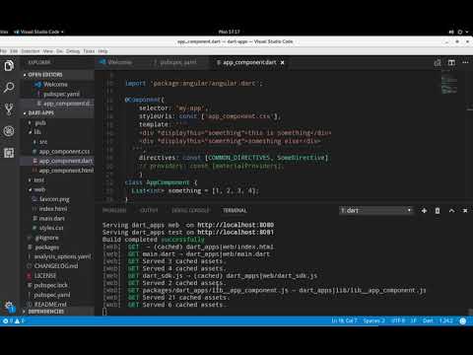Open the clock showing 17:17 in top bar

pyautogui.click(x=230, y=32)
